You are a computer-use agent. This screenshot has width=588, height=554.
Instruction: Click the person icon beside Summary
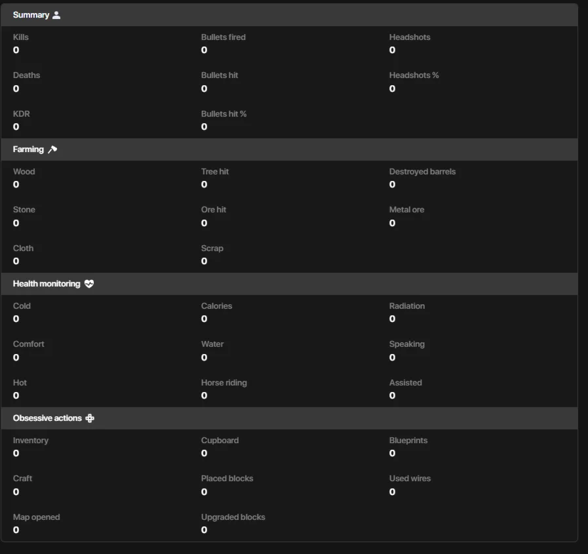coord(56,15)
